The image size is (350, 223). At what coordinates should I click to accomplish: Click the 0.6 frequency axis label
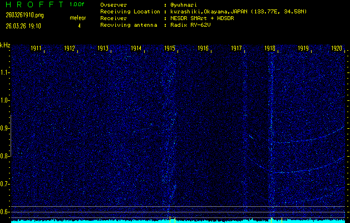pyautogui.click(x=4, y=212)
